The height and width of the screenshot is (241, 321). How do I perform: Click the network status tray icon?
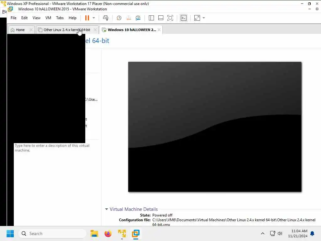click(x=272, y=233)
